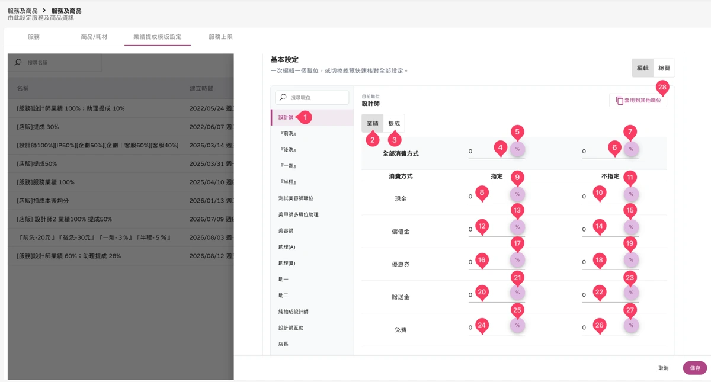Switch the 現金 不指定 % unit toggle
This screenshot has width=711, height=382.
pos(631,194)
